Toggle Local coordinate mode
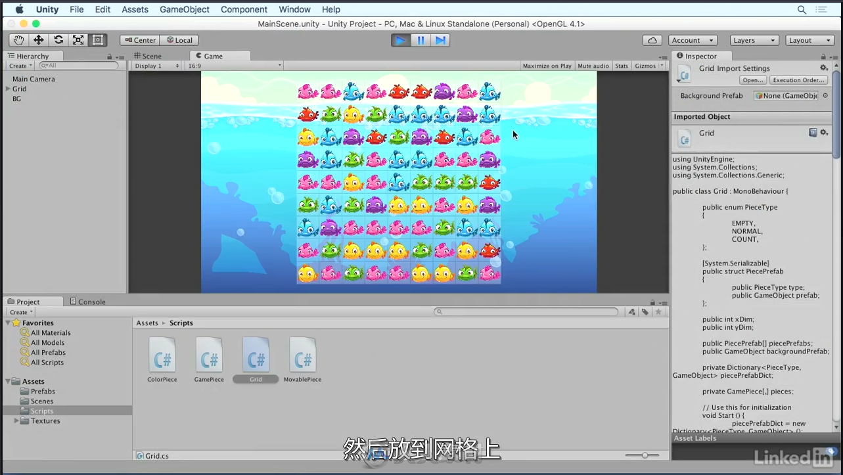 click(179, 40)
